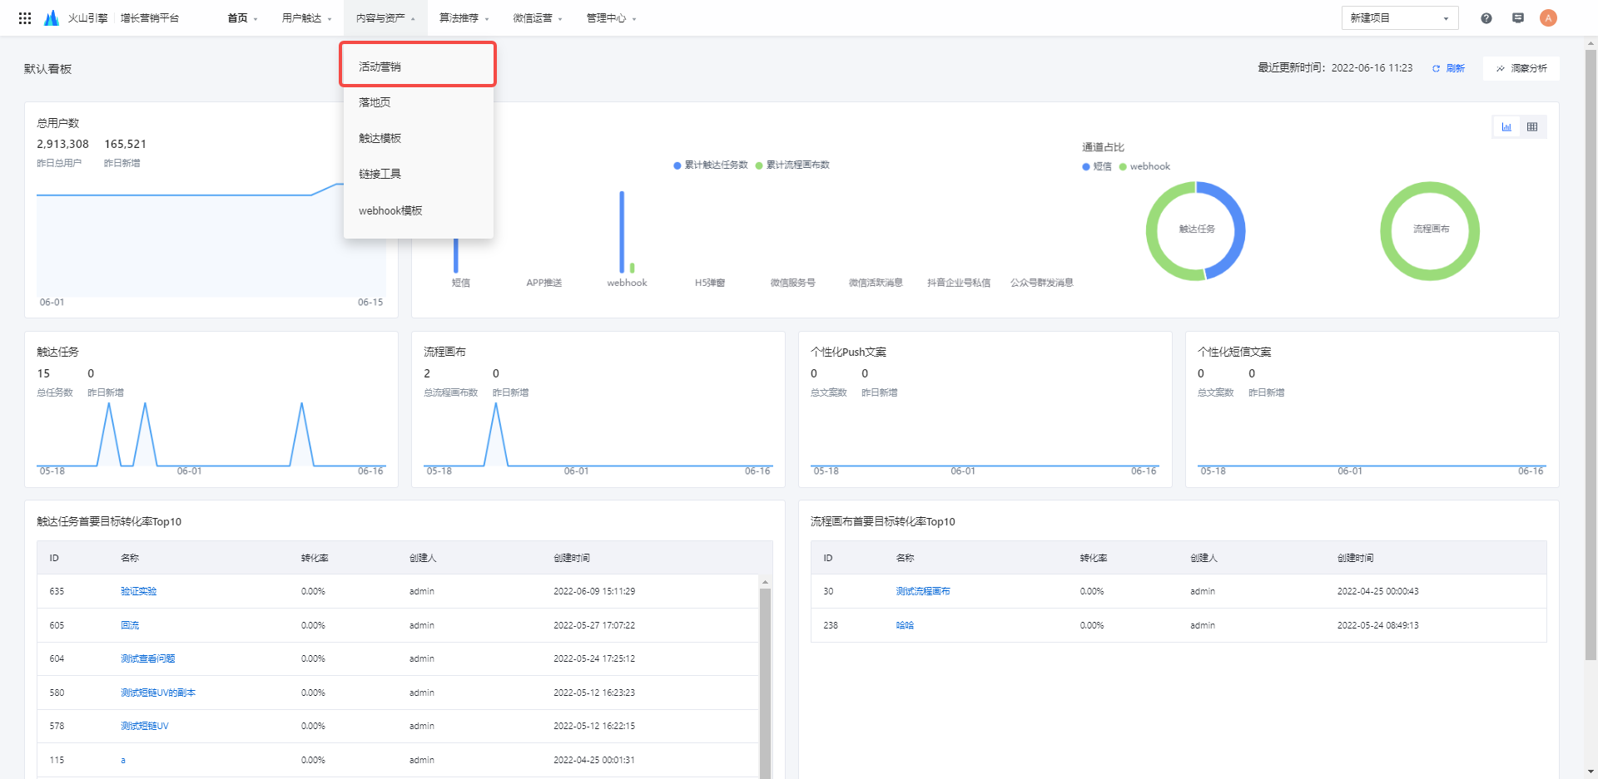Open the help question mark icon
The image size is (1598, 779).
pos(1486,17)
